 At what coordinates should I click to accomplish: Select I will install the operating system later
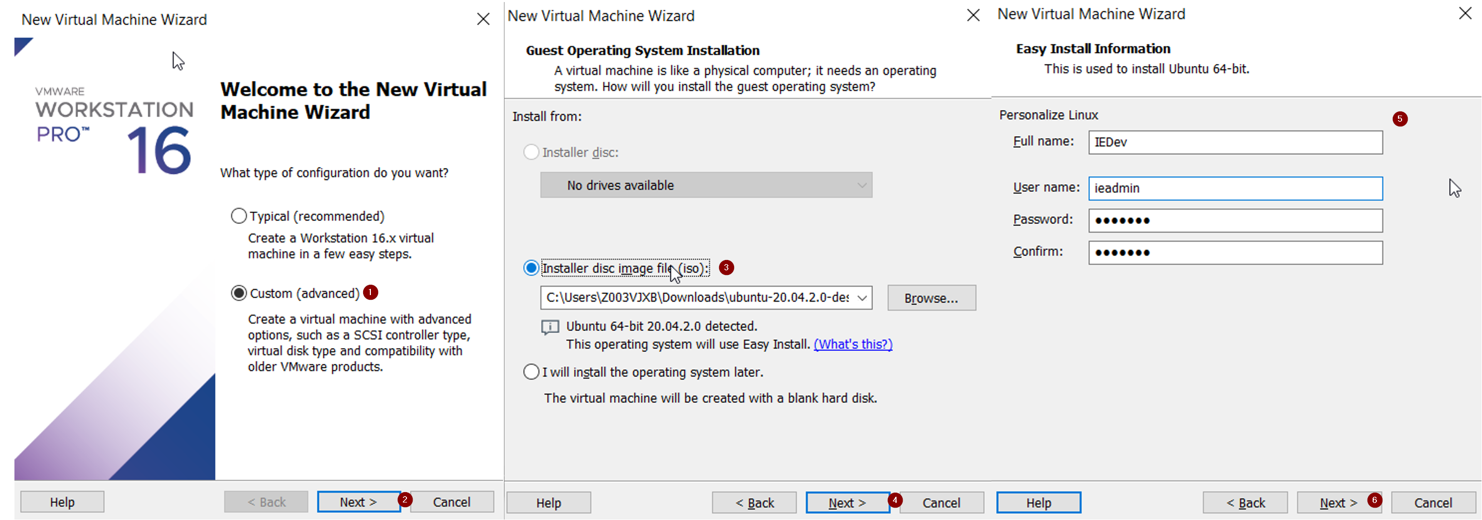tap(531, 371)
